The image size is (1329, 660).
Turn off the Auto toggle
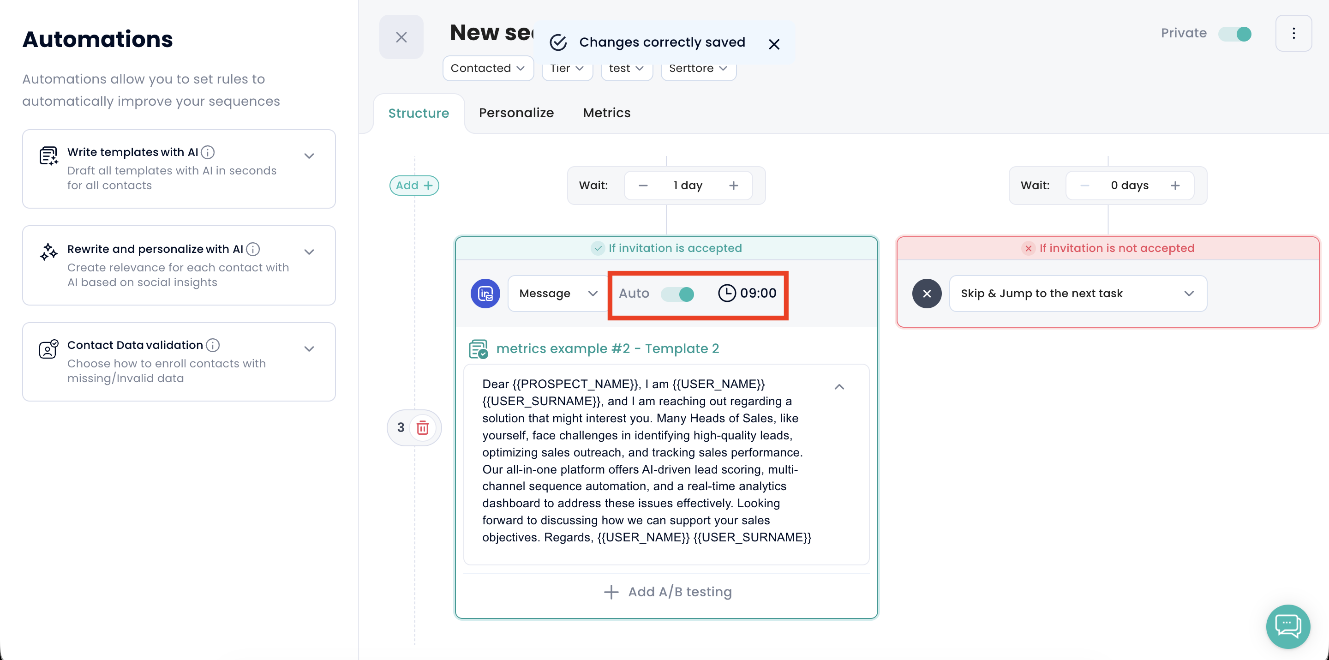pos(678,294)
